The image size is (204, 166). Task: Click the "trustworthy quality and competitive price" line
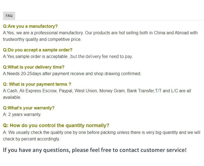42,39
